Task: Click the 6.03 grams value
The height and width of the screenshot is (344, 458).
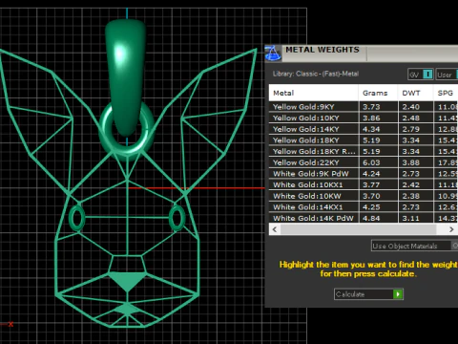Action: click(371, 162)
